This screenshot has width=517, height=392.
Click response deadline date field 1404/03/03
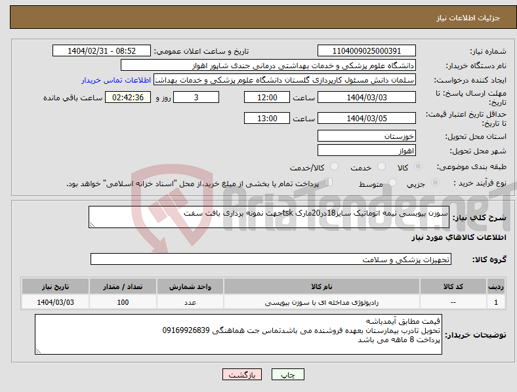pos(366,97)
